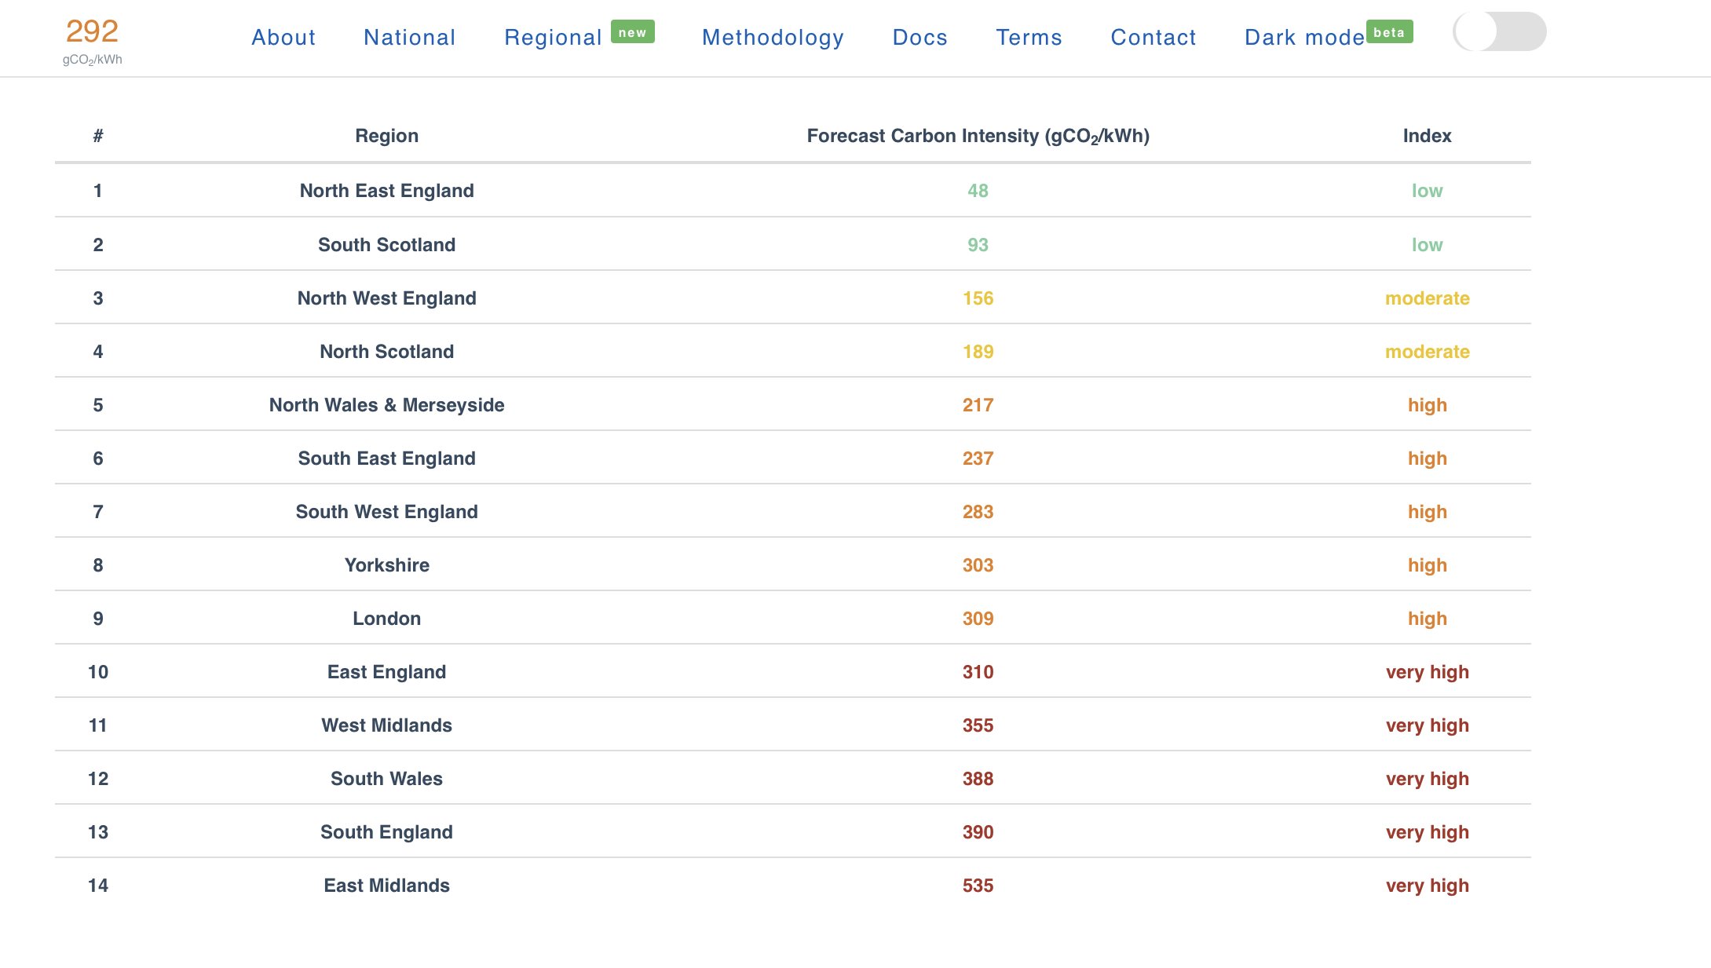View the Terms page
This screenshot has width=1711, height=968.
[x=1029, y=37]
